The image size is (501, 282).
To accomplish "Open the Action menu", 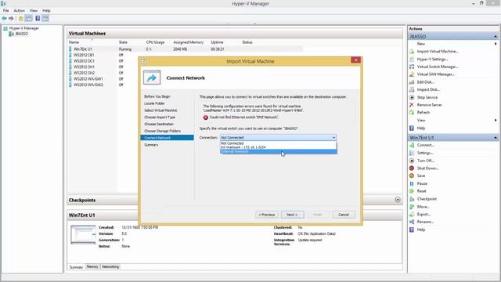I will pyautogui.click(x=19, y=10).
